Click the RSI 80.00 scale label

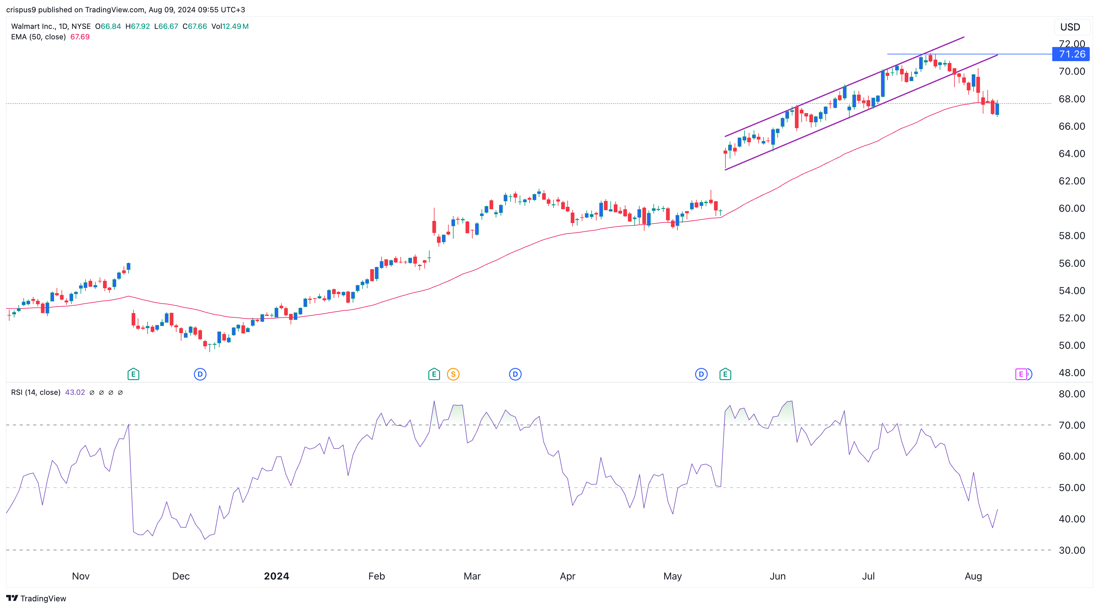[x=1072, y=394]
